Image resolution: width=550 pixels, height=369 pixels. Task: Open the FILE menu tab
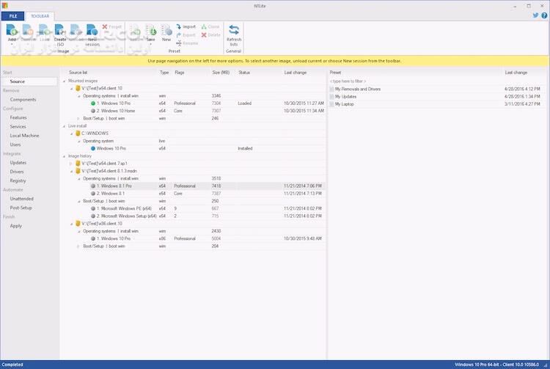[12, 15]
